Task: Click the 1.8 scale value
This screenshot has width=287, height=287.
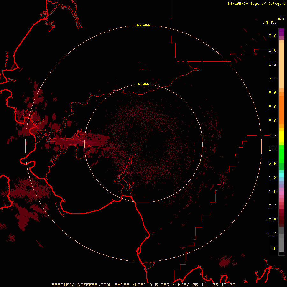Action: (x=273, y=178)
